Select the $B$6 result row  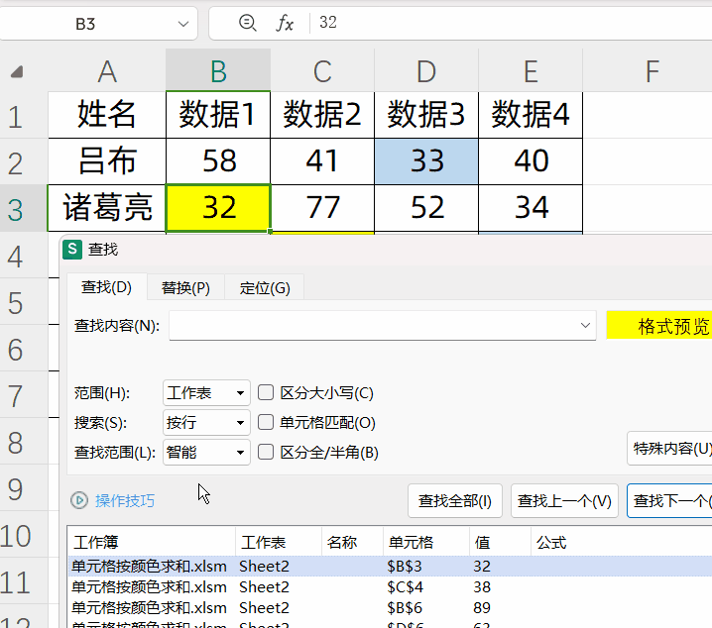click(x=390, y=607)
